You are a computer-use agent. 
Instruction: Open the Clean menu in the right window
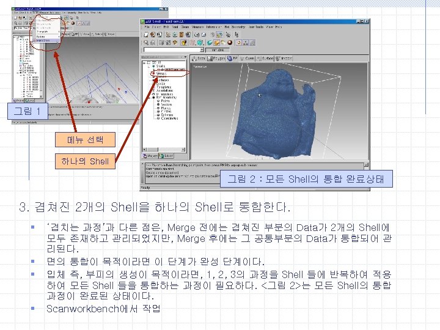tap(185, 27)
